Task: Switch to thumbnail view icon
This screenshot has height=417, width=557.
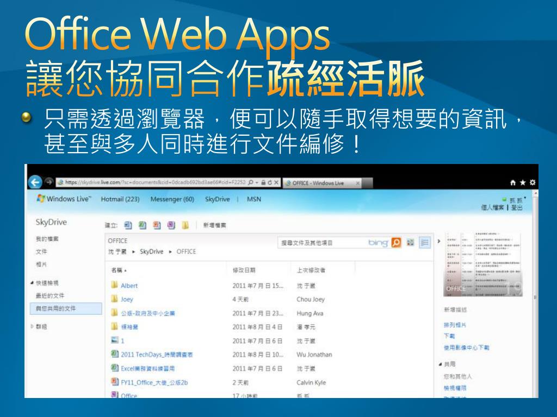Action: coord(410,243)
